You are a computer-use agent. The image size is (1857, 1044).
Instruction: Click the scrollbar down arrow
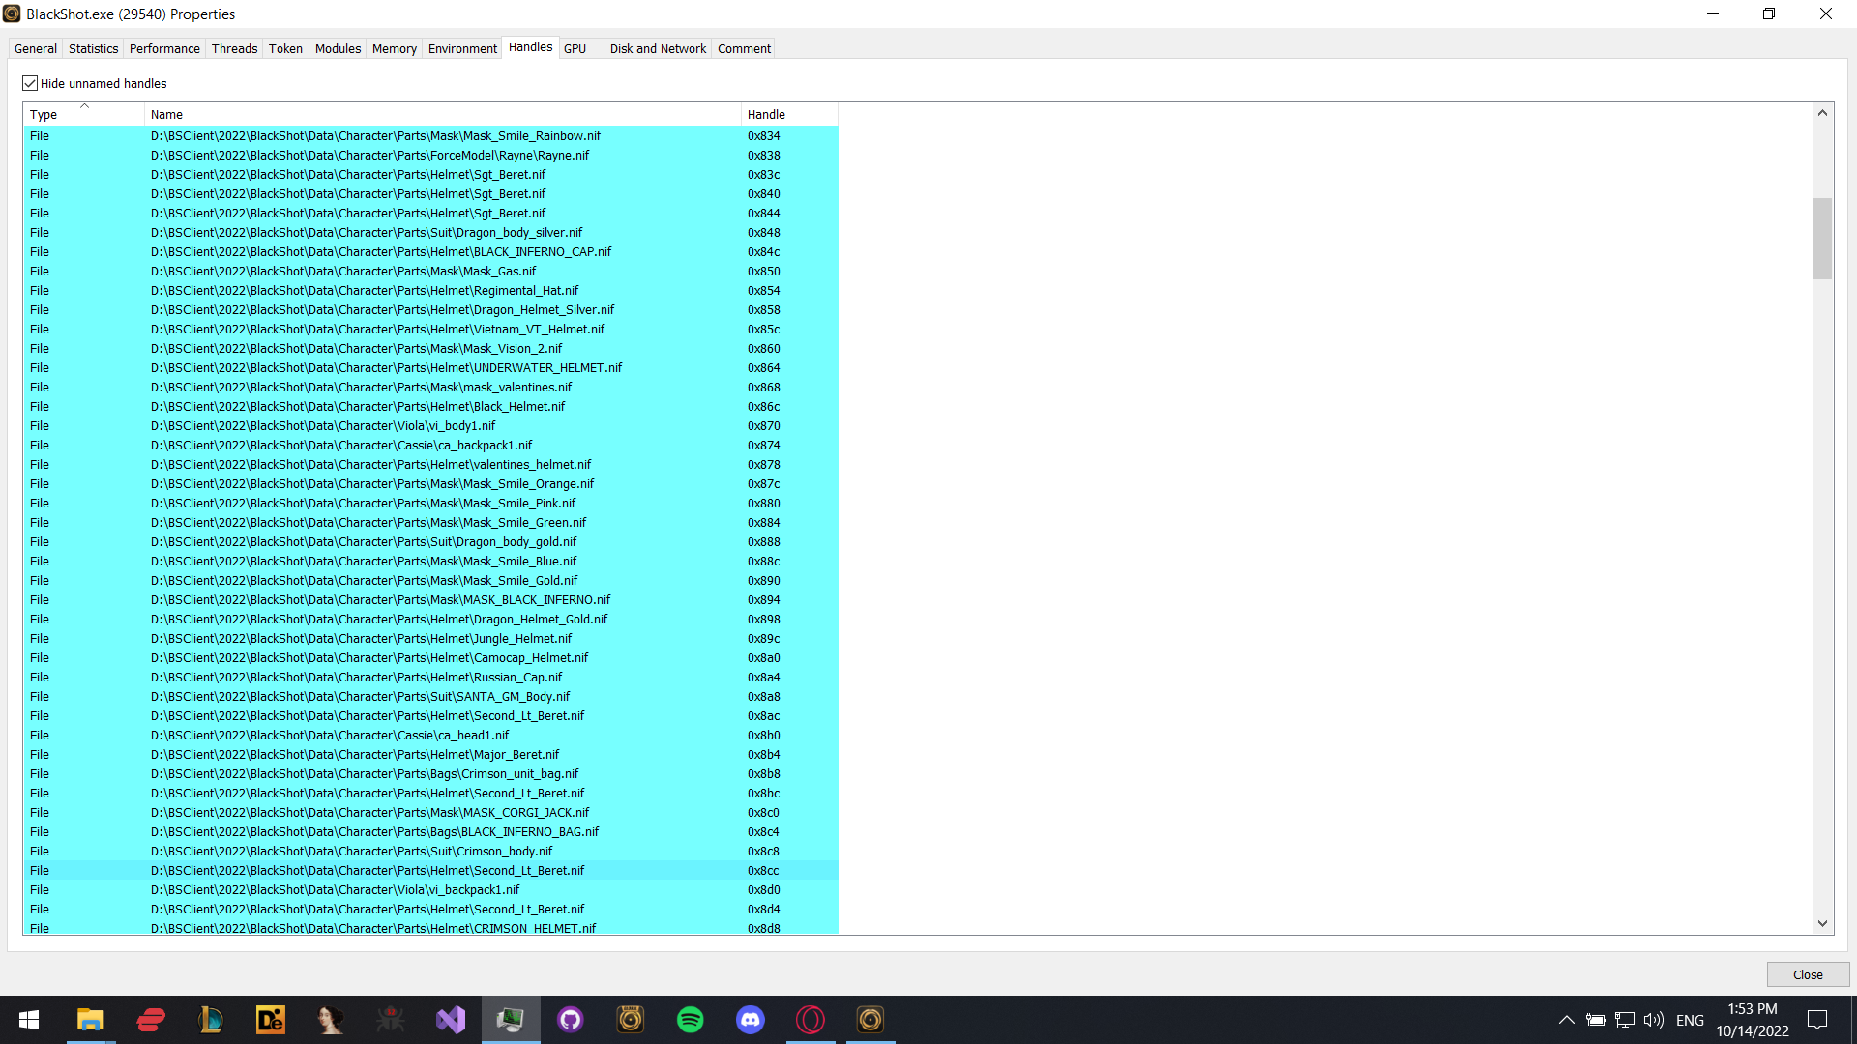click(1822, 923)
